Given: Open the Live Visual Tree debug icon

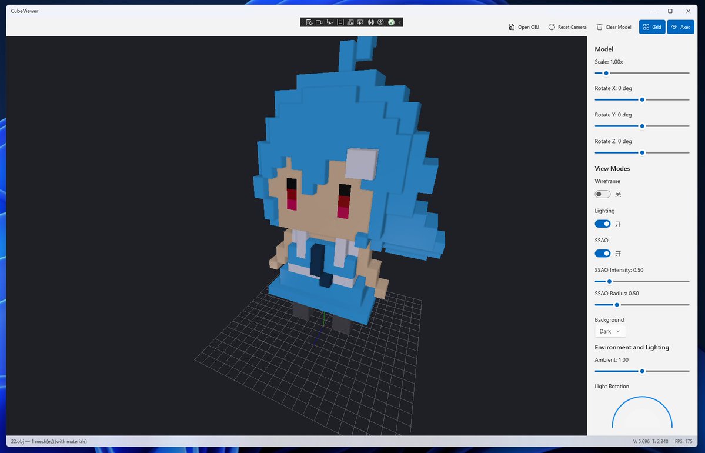Looking at the screenshot, I should (309, 22).
